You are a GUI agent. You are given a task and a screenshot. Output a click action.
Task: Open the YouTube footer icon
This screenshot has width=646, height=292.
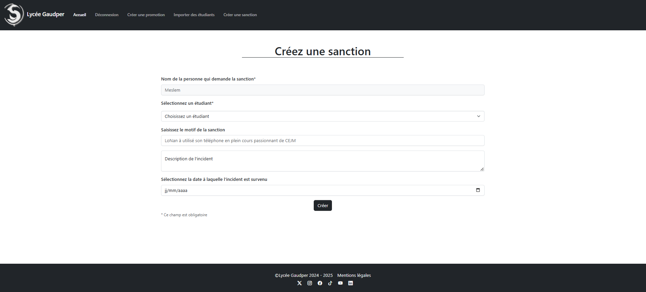pos(340,283)
